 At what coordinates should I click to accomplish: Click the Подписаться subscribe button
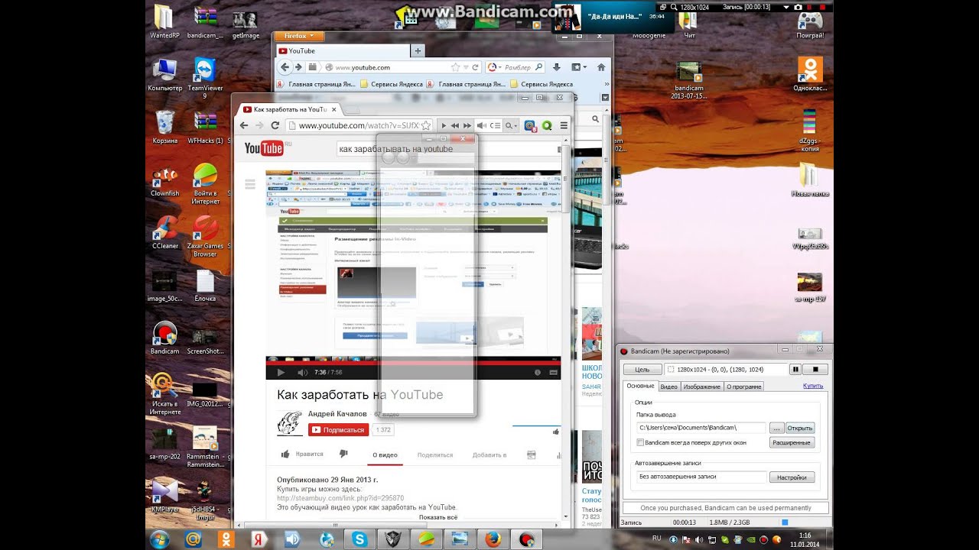pyautogui.click(x=338, y=429)
